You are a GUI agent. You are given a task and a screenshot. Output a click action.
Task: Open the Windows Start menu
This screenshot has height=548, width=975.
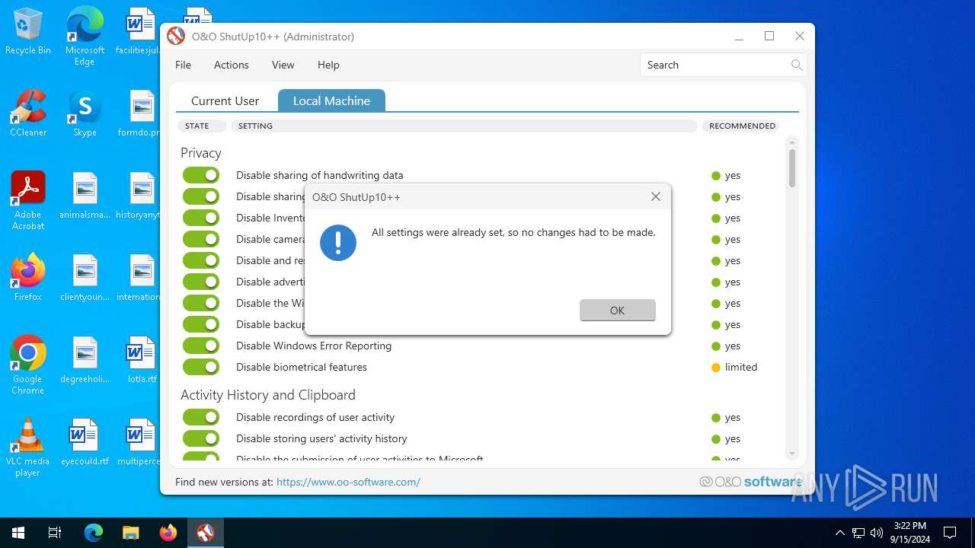point(18,533)
